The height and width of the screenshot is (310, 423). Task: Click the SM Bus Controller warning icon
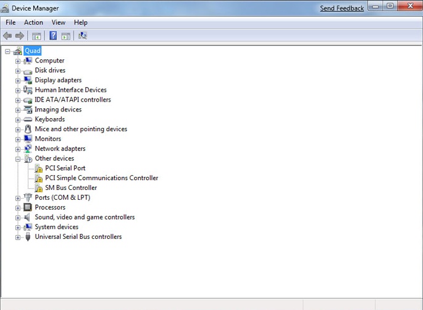point(38,188)
